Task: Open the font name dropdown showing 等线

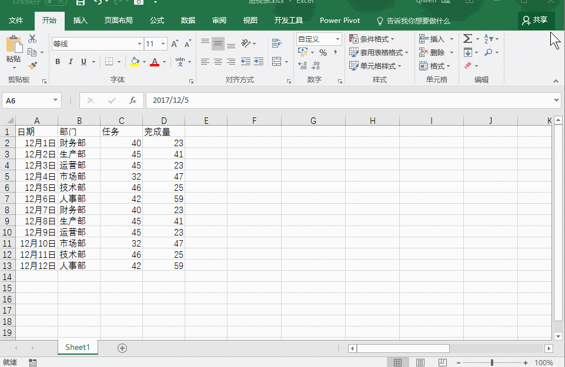Action: pos(139,44)
